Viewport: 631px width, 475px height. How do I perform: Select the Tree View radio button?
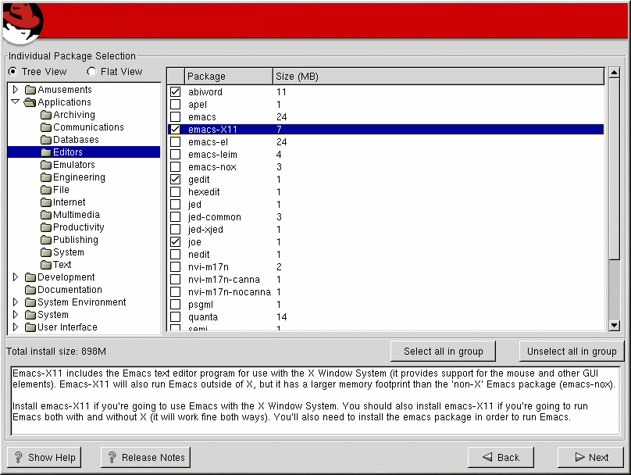click(x=12, y=72)
